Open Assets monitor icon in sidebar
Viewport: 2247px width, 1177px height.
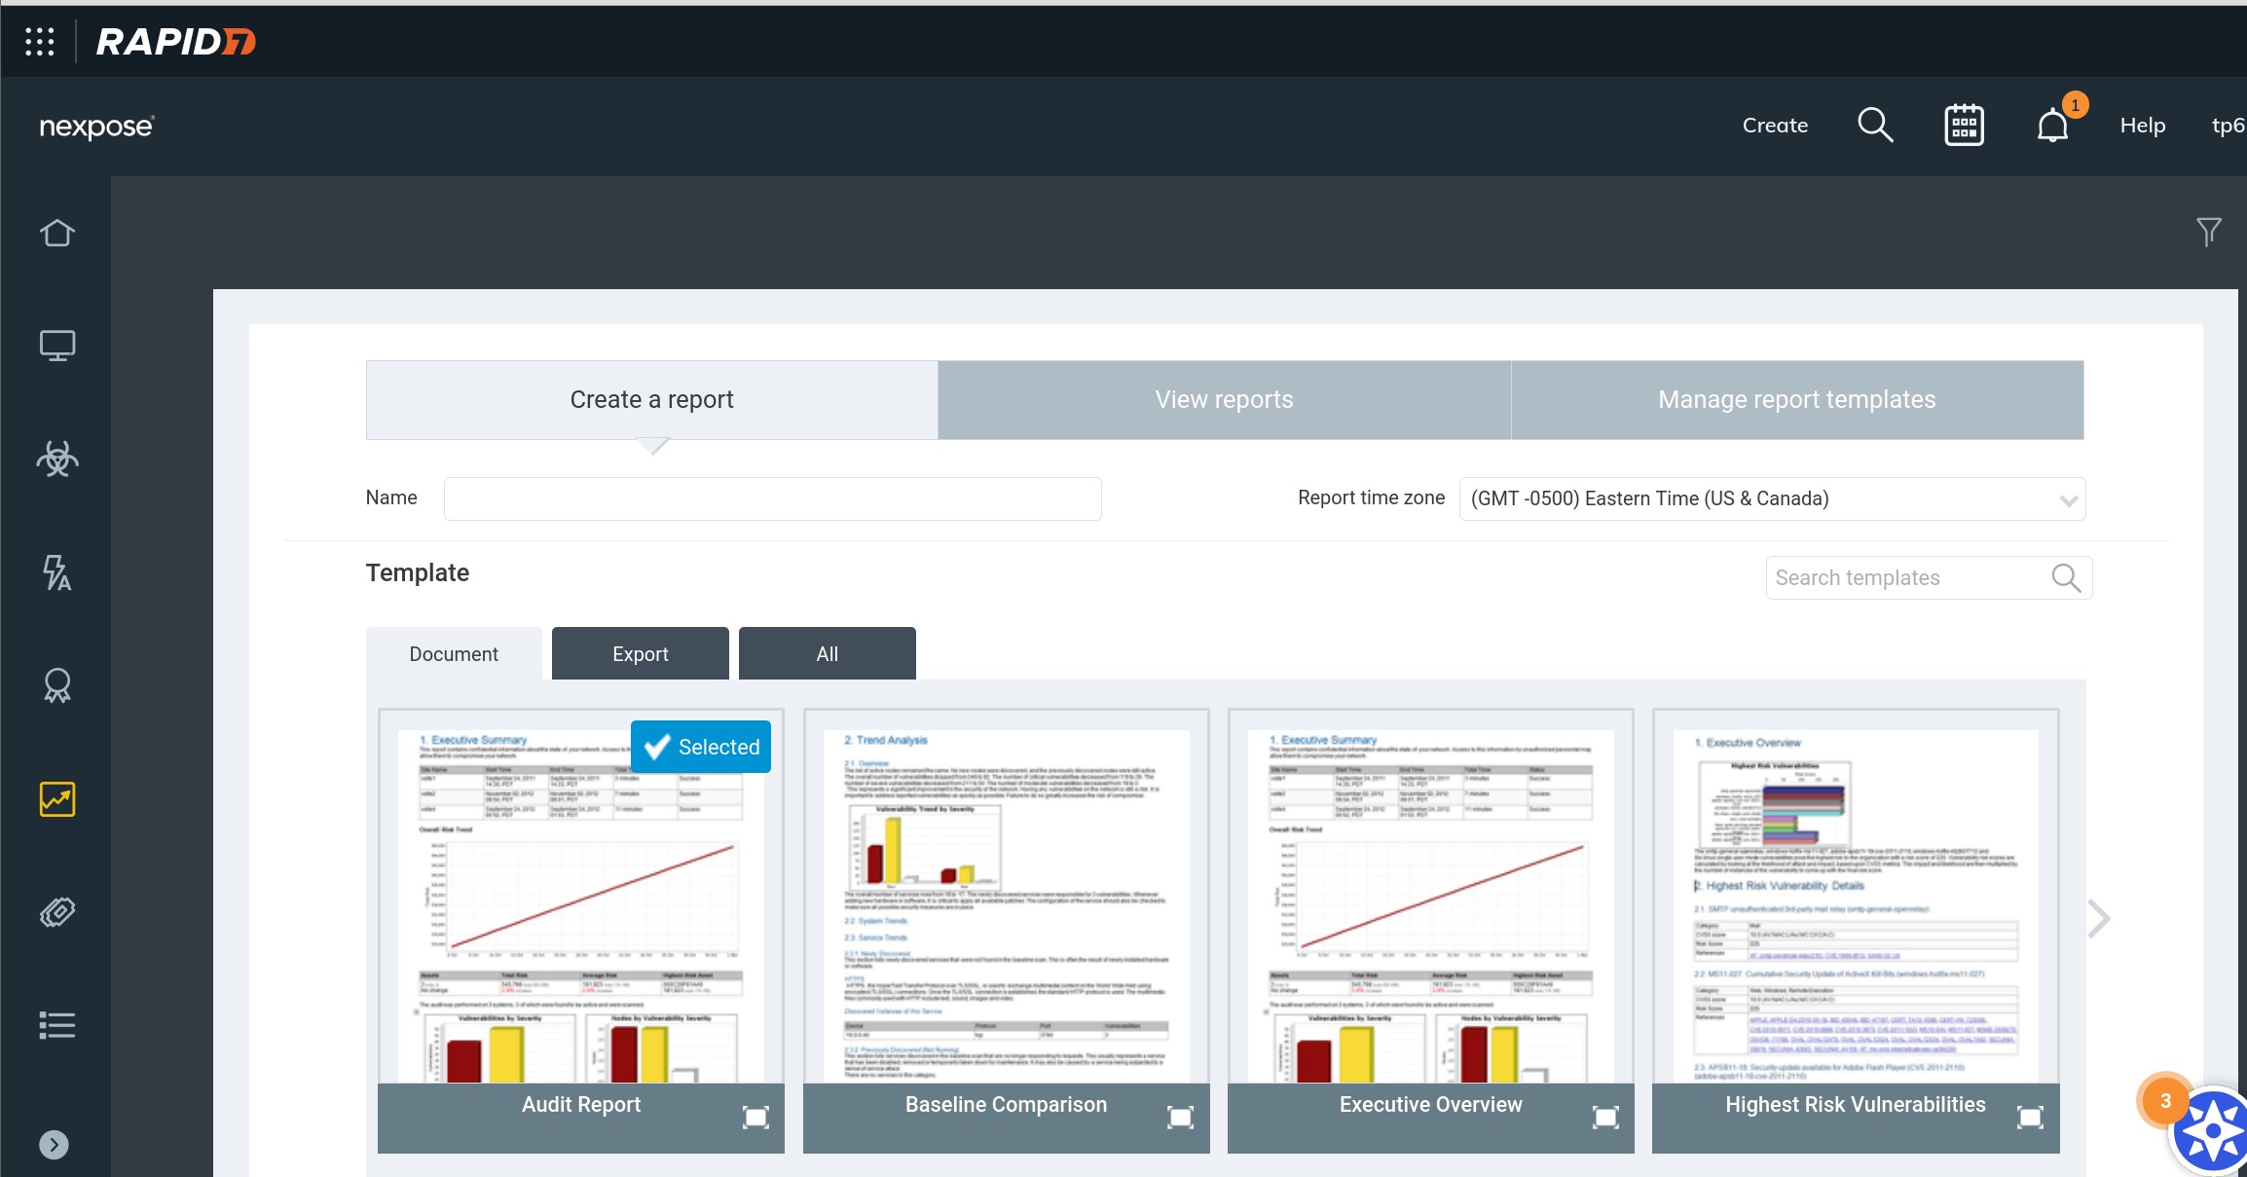(56, 346)
